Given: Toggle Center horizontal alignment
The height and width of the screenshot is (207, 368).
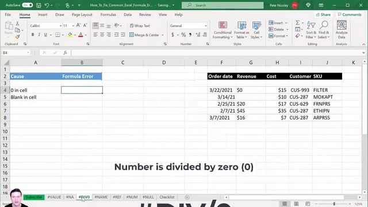Looking at the screenshot, I should tap(102, 34).
